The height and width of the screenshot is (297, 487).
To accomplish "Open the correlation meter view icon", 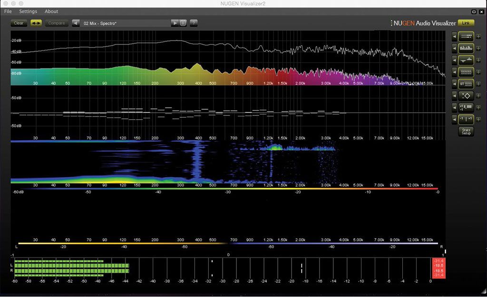I will [x=465, y=119].
